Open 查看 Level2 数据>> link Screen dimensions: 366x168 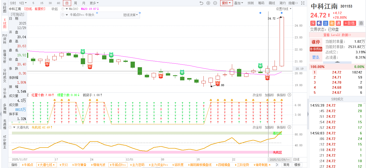coord(337,35)
